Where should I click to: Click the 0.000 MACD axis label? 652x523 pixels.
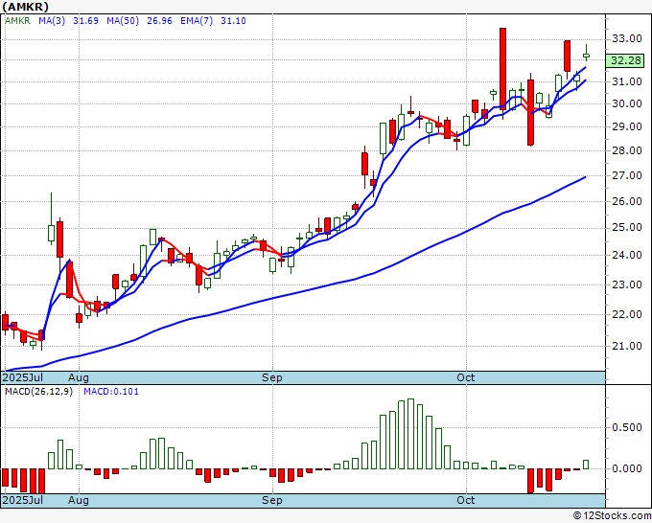click(x=627, y=468)
